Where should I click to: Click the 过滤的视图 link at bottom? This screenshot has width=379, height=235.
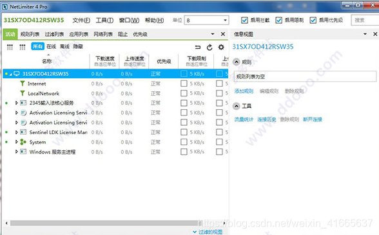coord(211,232)
